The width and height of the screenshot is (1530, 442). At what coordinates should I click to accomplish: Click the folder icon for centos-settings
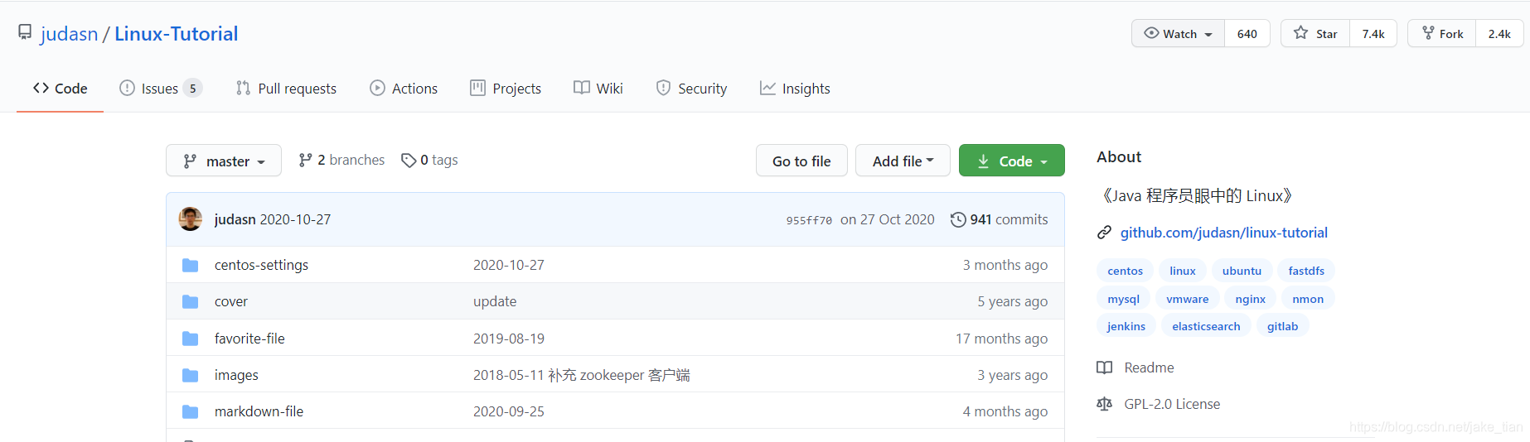tap(190, 265)
